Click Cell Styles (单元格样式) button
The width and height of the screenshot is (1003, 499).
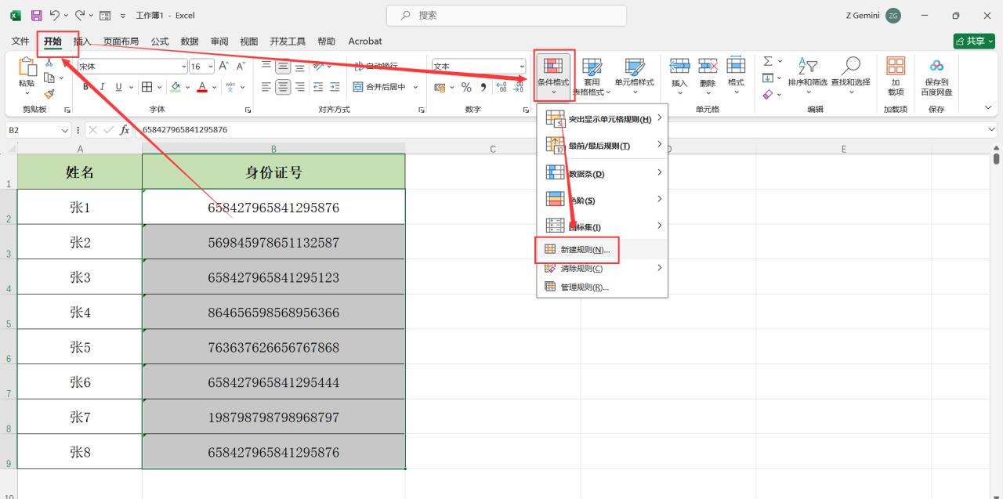634,76
